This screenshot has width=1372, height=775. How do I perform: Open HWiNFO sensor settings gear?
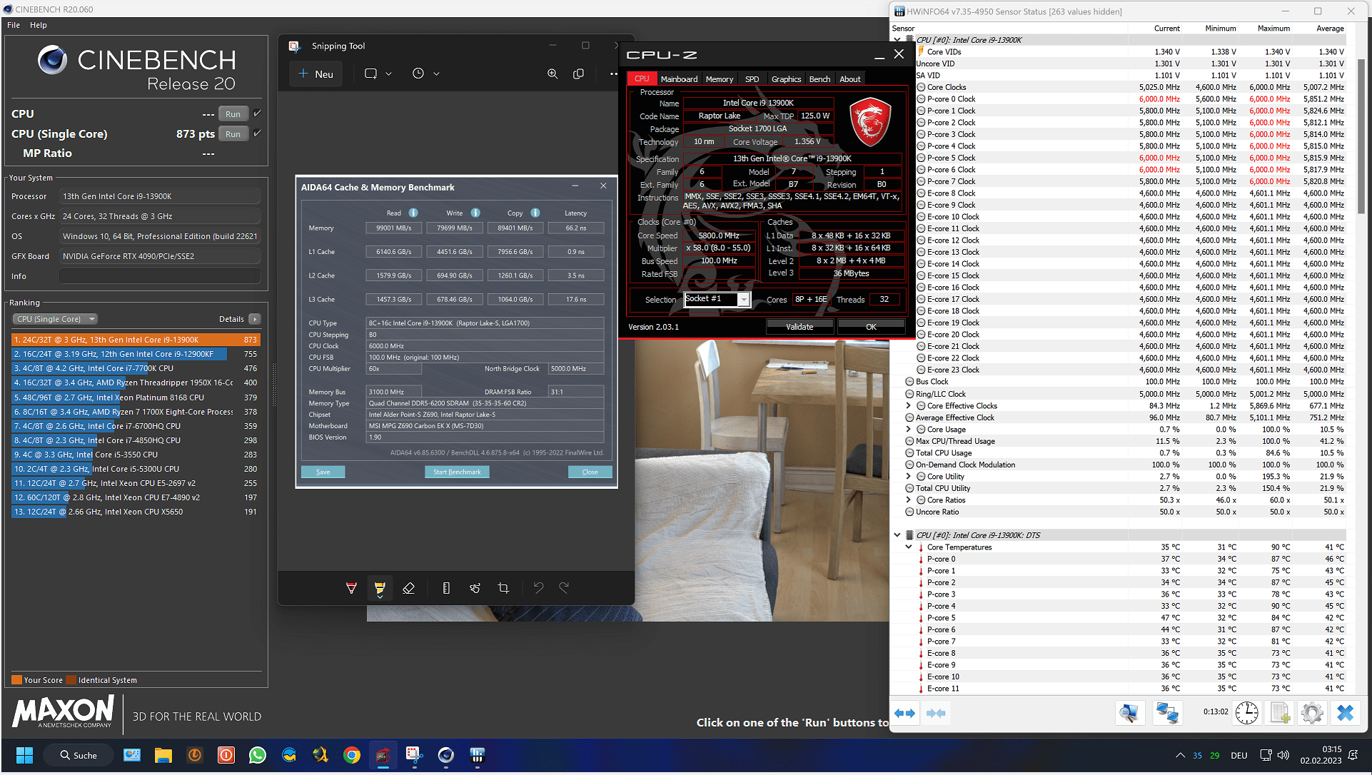1312,713
